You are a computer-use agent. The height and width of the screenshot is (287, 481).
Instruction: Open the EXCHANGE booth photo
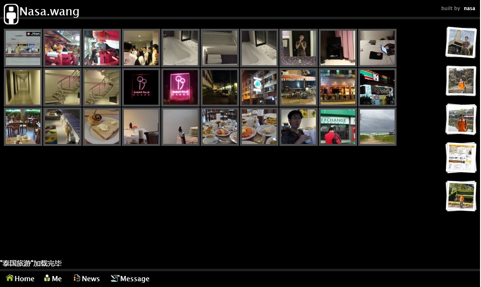(x=338, y=127)
